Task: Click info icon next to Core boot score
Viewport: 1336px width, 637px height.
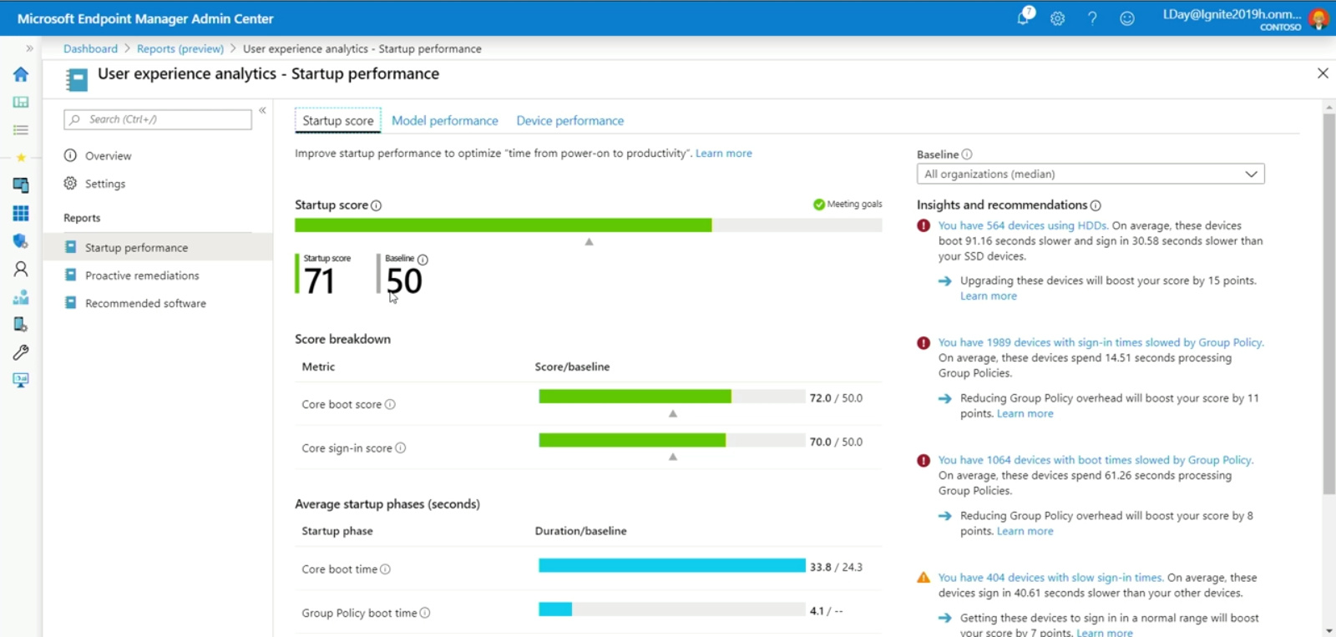Action: click(x=390, y=404)
